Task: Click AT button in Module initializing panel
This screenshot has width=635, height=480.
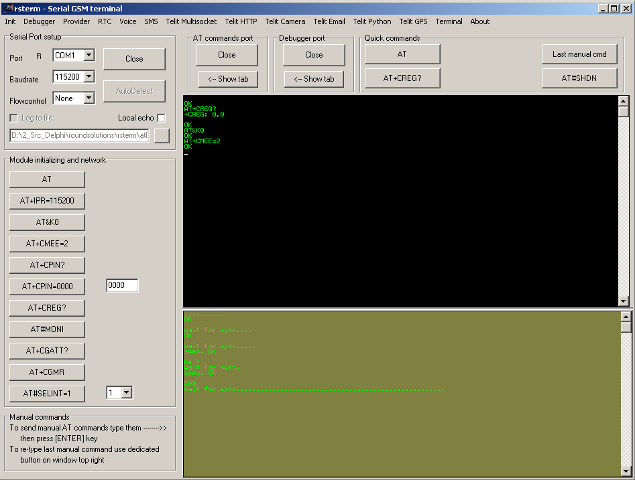Action: click(x=47, y=179)
